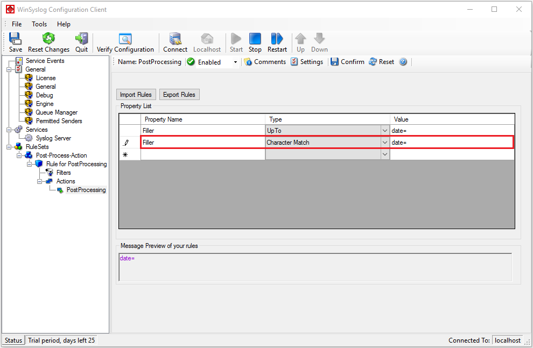Click the Export Rules button
The image size is (533, 348).
click(x=179, y=95)
